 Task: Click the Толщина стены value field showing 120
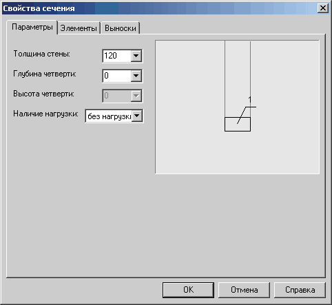point(117,56)
